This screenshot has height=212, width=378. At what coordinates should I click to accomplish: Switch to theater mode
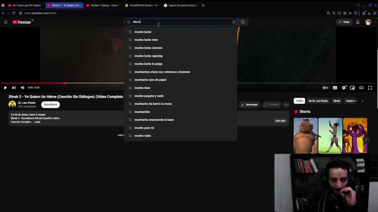[361, 88]
